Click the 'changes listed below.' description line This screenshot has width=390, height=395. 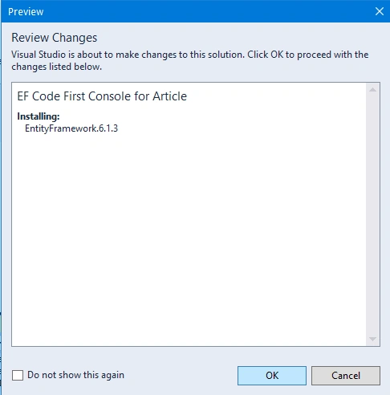coord(56,67)
